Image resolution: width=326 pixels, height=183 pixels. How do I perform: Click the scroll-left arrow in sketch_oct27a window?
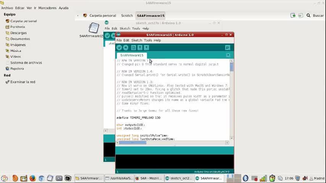[106, 131]
